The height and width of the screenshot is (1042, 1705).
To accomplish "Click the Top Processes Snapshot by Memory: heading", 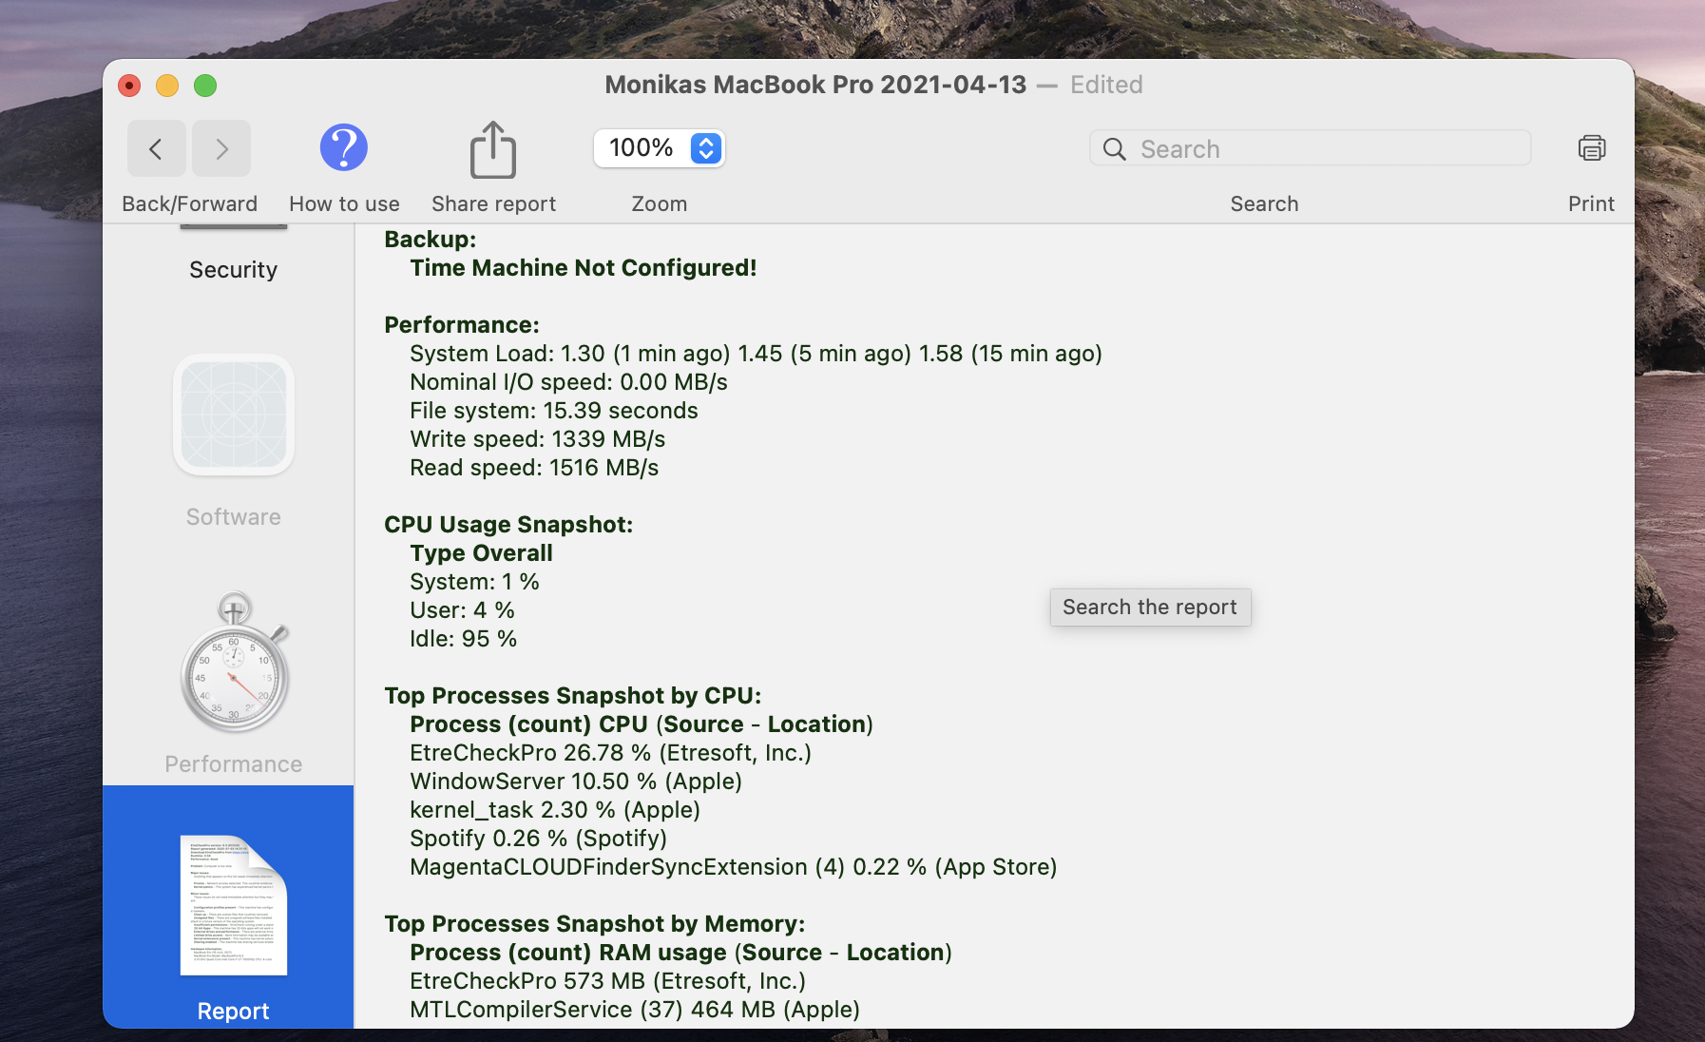I will coord(595,924).
